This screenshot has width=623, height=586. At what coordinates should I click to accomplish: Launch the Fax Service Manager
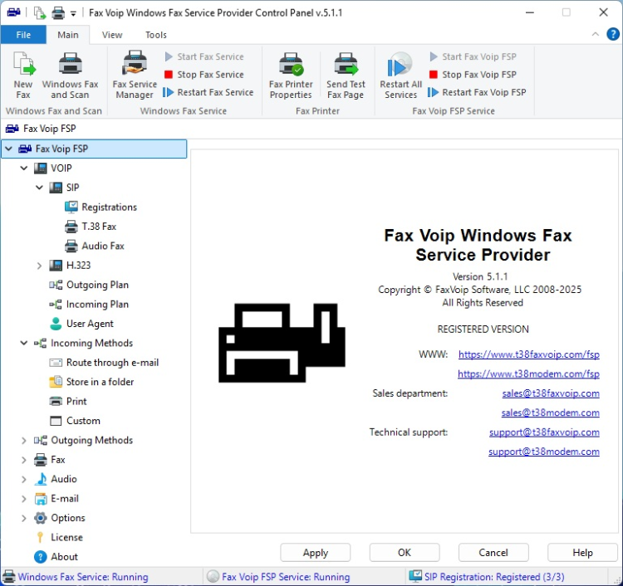[x=135, y=66]
